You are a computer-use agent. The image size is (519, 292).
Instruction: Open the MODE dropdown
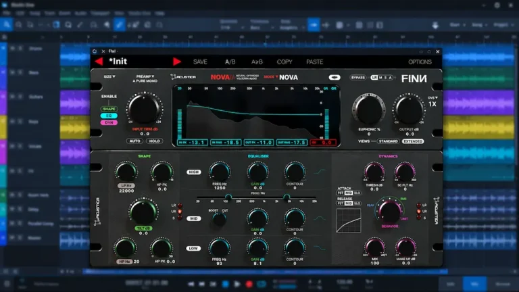pyautogui.click(x=271, y=77)
